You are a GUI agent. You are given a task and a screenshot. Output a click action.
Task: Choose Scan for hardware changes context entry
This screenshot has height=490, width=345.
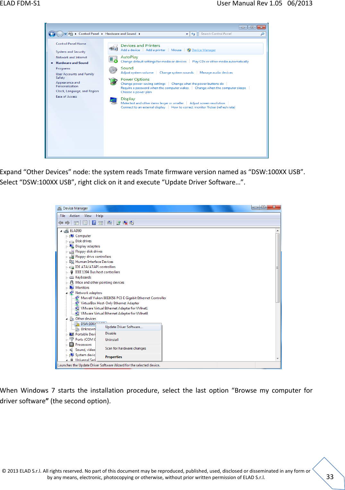pos(129,348)
